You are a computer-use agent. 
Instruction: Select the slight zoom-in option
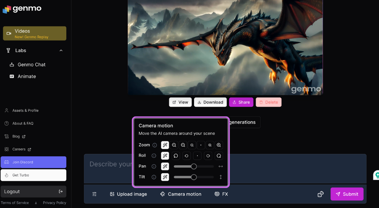[210, 145]
